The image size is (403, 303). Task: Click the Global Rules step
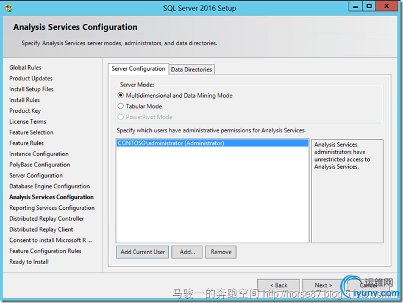(25, 68)
